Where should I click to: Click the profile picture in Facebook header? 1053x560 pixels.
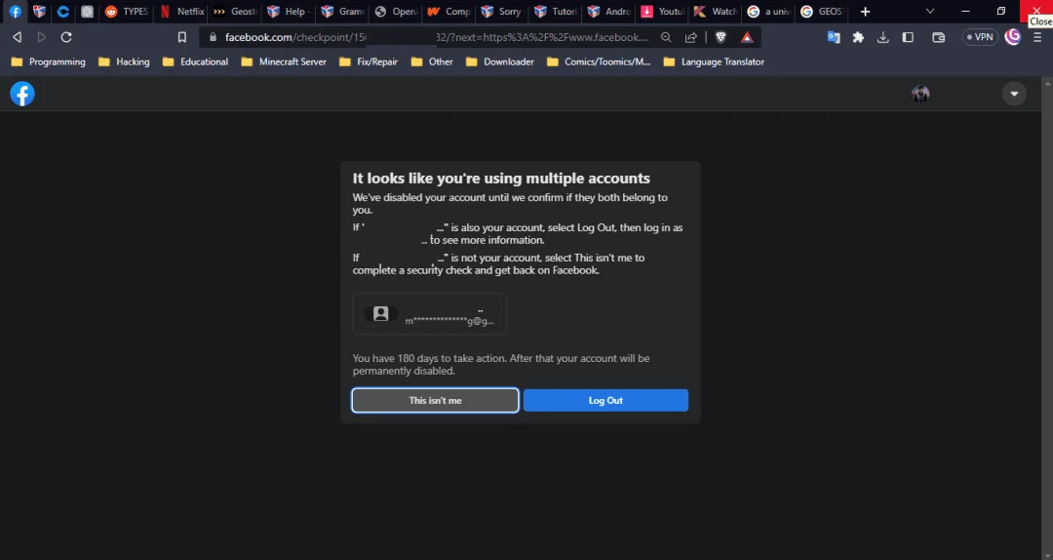920,94
